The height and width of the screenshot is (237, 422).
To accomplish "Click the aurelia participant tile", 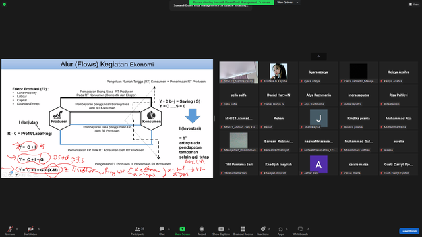I will (398, 142).
